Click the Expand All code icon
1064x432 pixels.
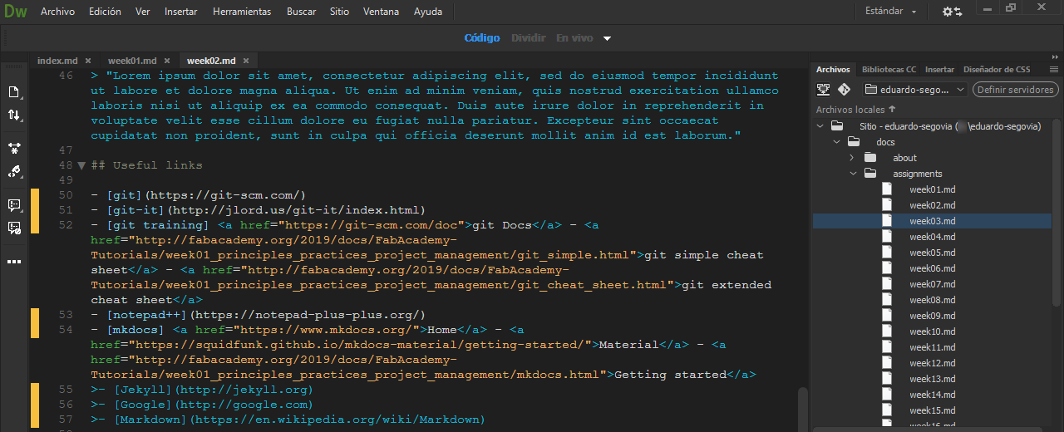(14, 148)
